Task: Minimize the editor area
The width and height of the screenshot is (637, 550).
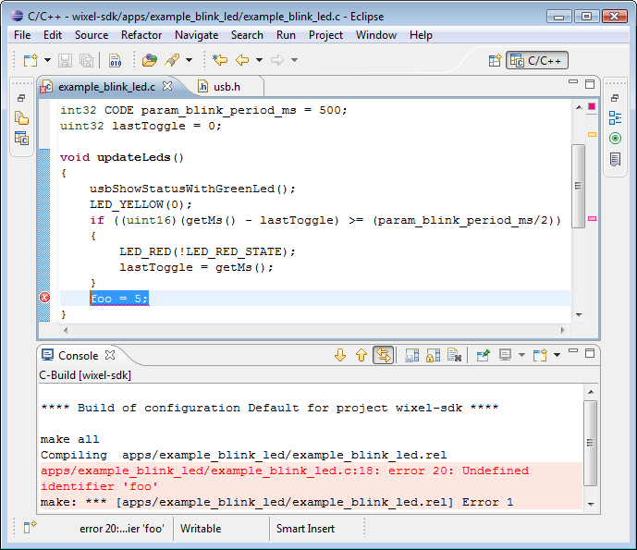Action: coord(573,82)
